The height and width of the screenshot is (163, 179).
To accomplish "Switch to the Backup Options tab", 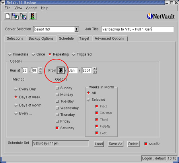I will click(41, 38).
